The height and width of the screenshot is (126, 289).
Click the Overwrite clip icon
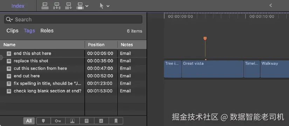coord(80,6)
